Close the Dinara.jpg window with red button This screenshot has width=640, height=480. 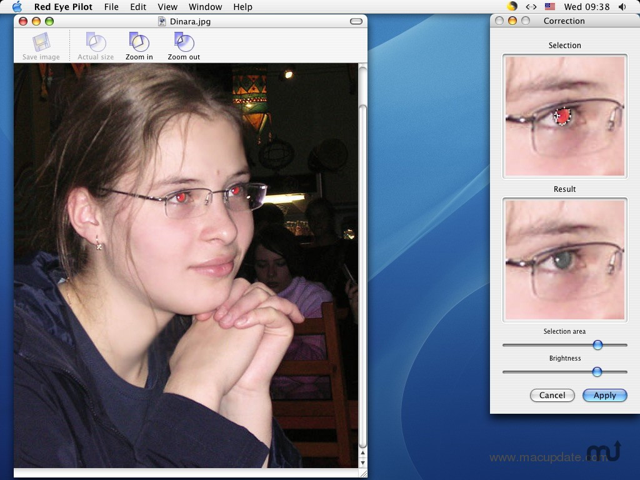coord(23,21)
